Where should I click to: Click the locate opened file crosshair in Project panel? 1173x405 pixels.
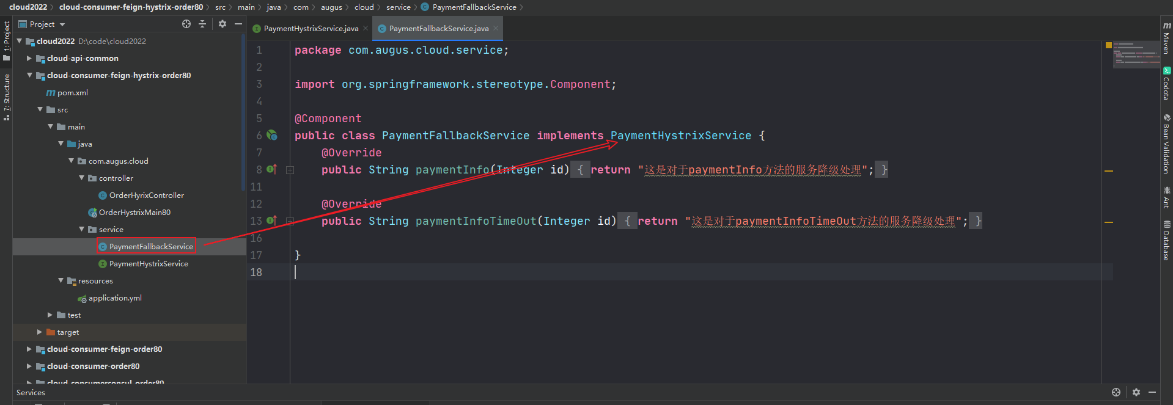pyautogui.click(x=186, y=24)
